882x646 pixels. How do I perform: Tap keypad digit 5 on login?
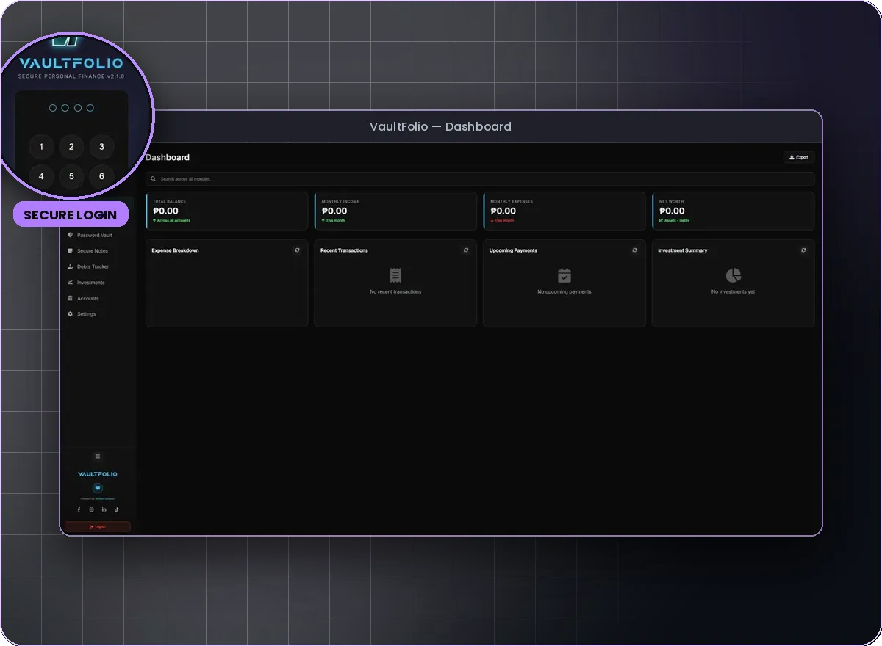click(x=71, y=176)
